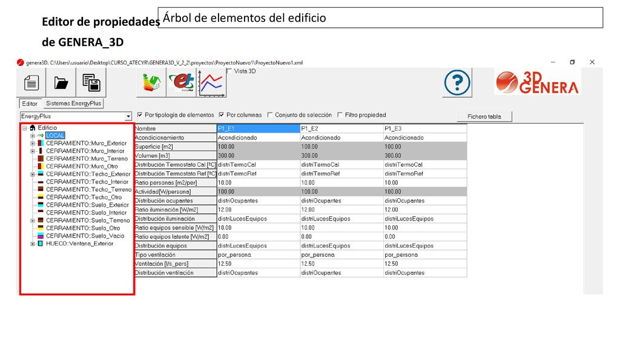Select the LOCAL tree item

55,135
